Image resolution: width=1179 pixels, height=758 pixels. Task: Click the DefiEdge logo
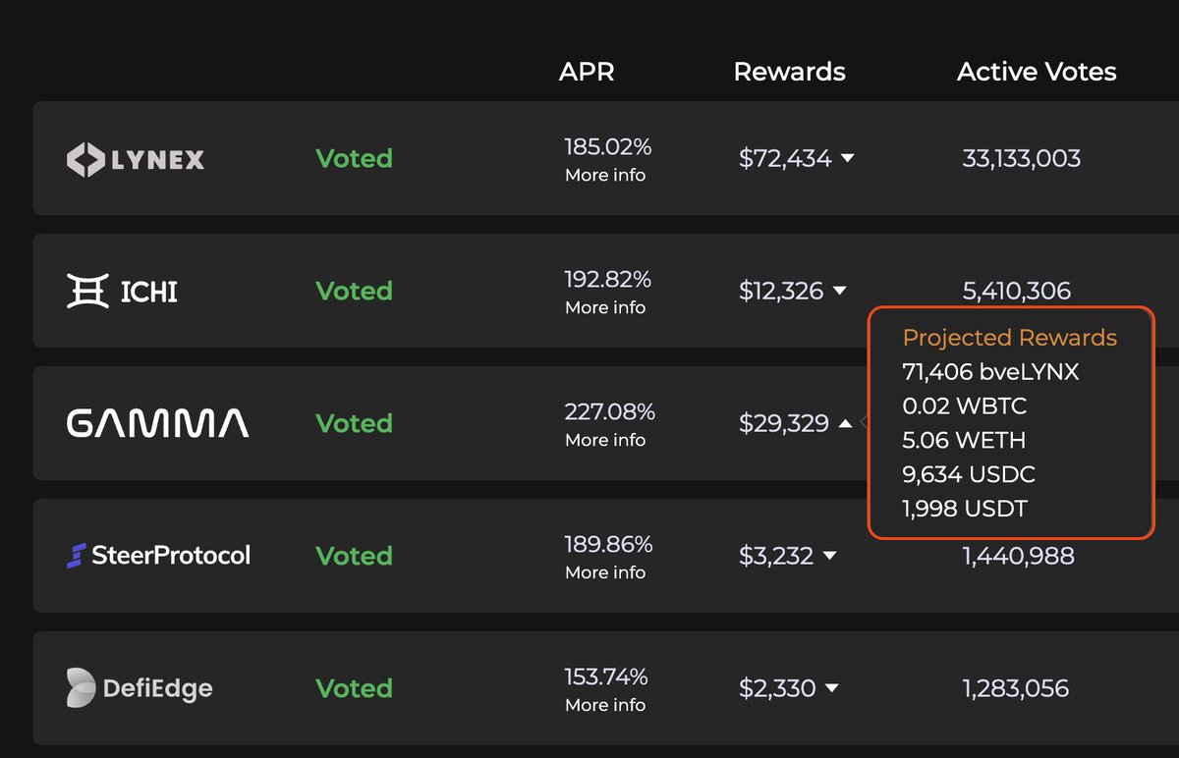[x=140, y=688]
